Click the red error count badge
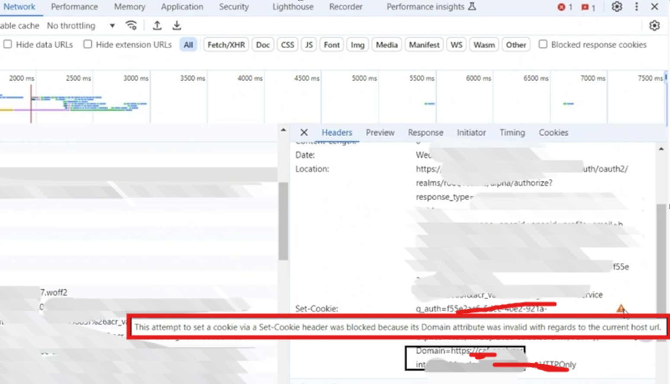 point(565,7)
